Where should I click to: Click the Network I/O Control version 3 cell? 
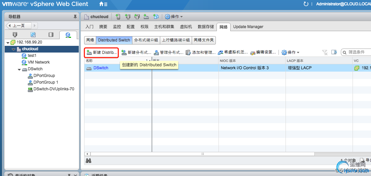(245, 68)
